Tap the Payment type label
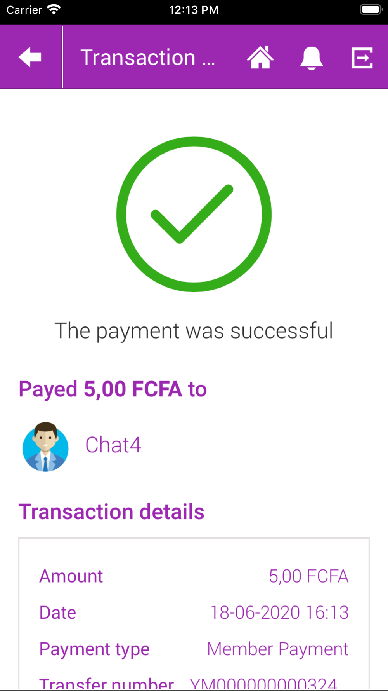 (94, 650)
